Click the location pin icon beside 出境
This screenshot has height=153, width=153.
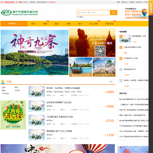[x=3, y=82]
